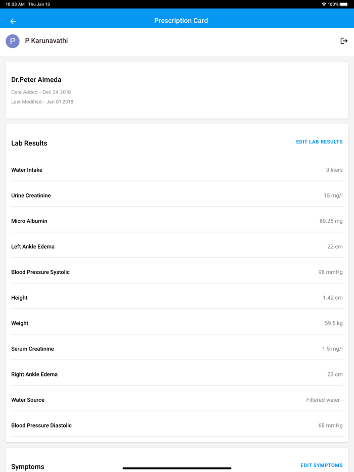Tap the Water Source filtered water value
Screen dimensions: 354x472
click(x=324, y=400)
